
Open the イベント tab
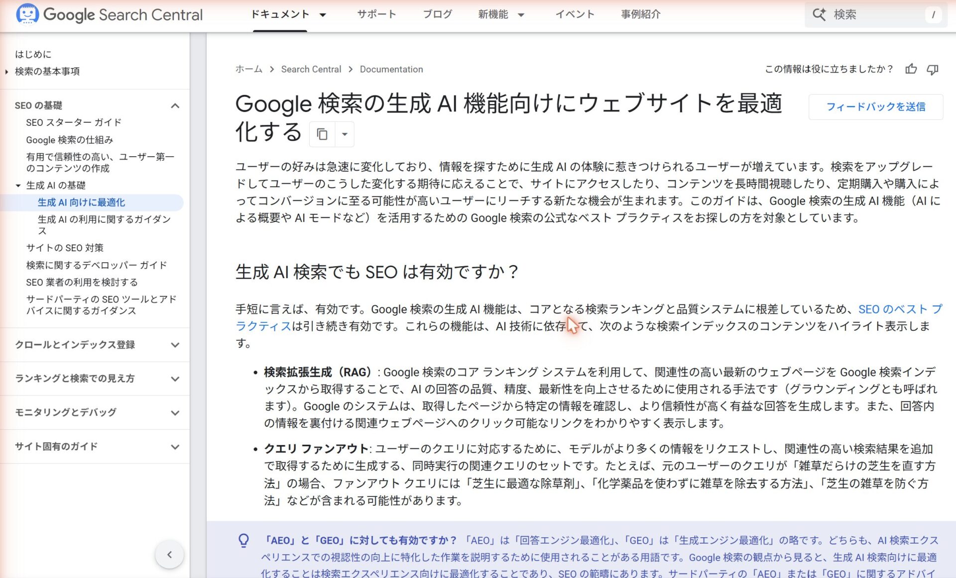[575, 14]
